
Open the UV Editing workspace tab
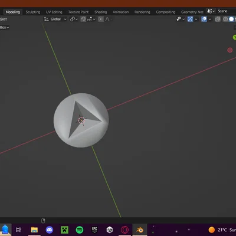pyautogui.click(x=54, y=12)
